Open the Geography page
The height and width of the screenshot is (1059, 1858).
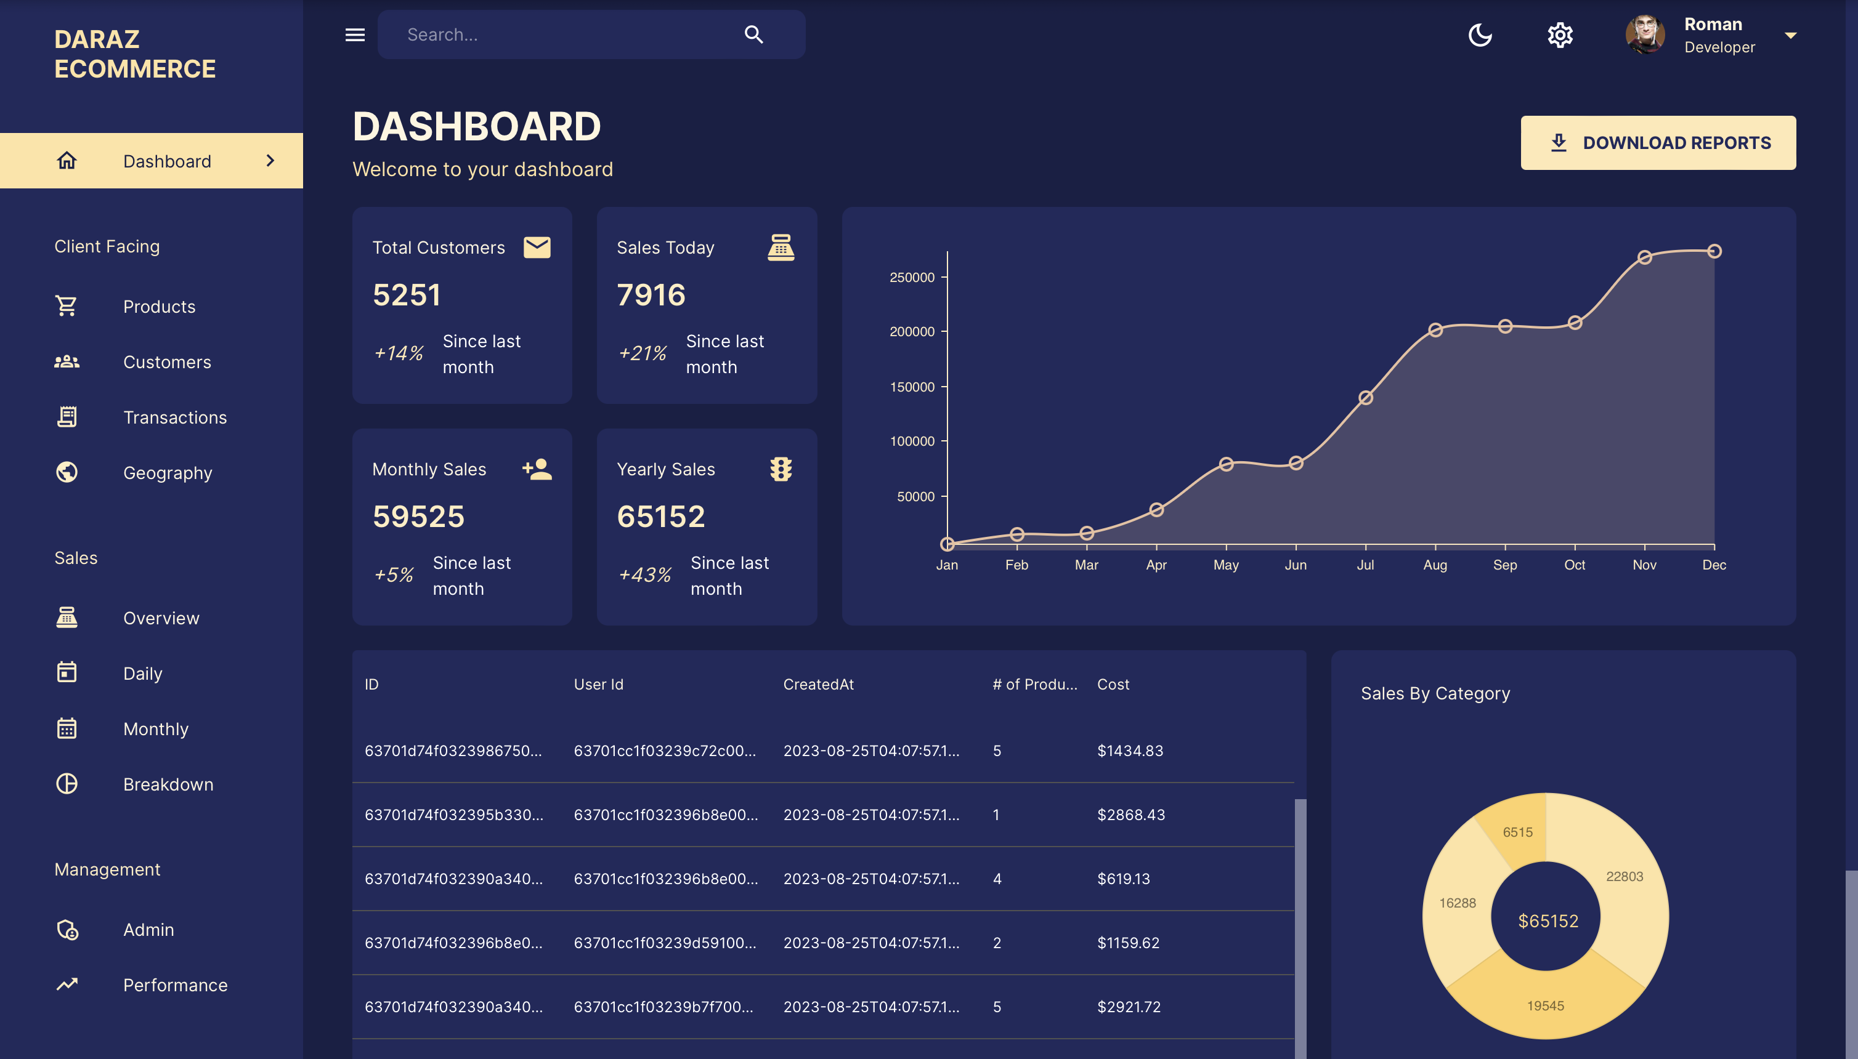[152, 472]
